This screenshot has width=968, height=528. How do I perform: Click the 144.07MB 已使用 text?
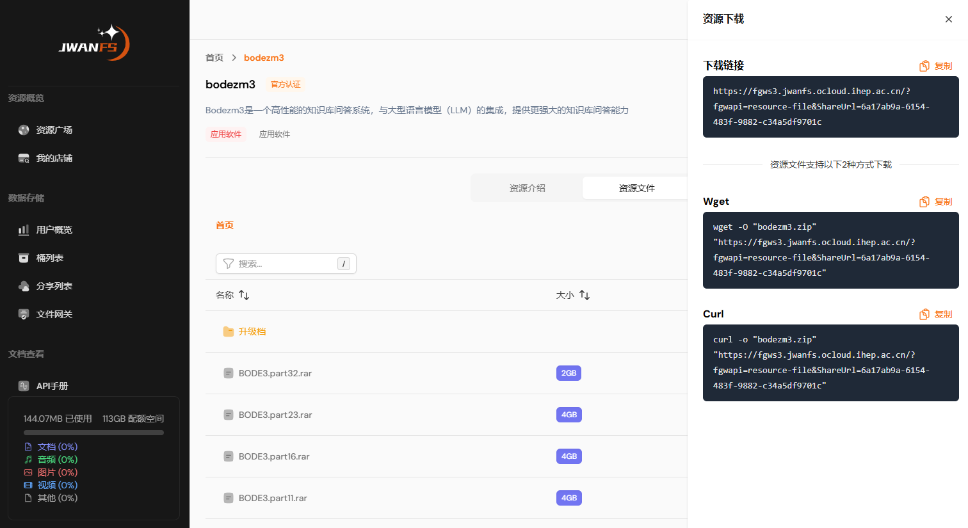58,419
